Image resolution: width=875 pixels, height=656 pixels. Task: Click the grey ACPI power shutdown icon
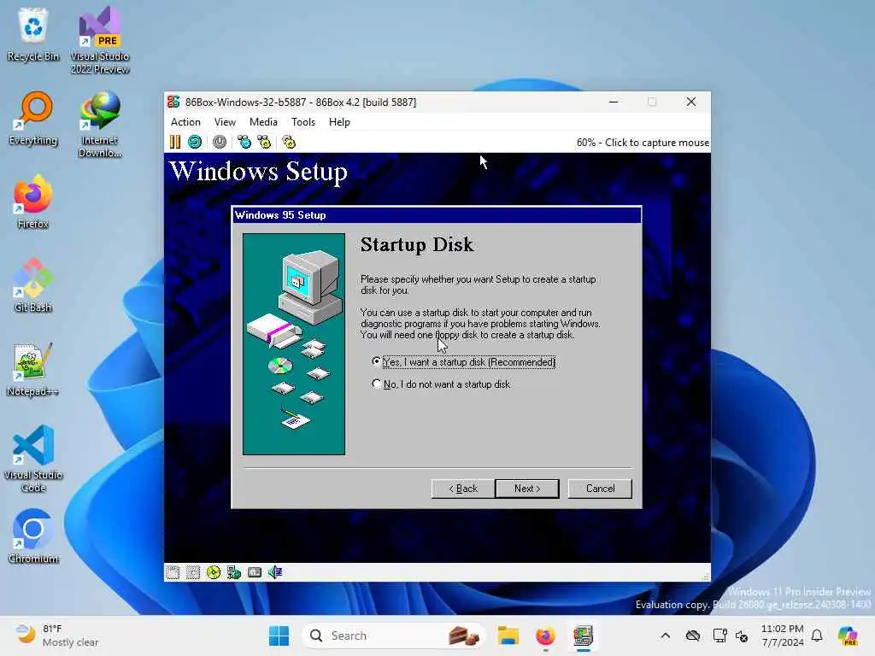click(x=220, y=143)
